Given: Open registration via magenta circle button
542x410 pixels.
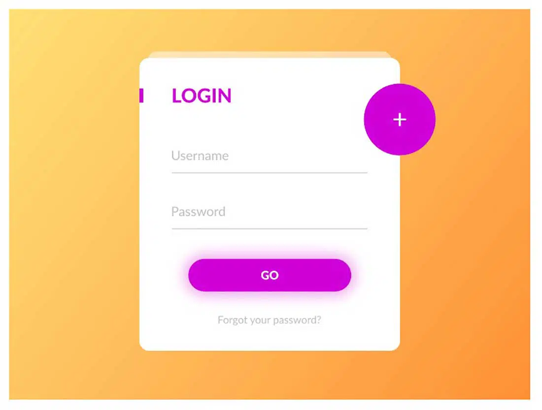Looking at the screenshot, I should pos(400,120).
